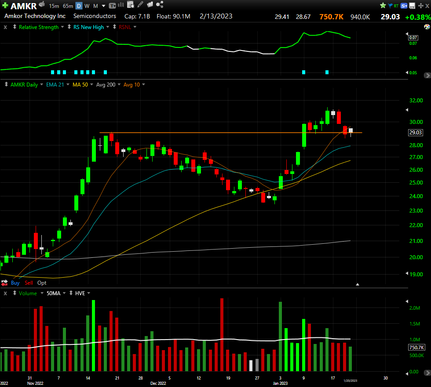Click the Opt options button

pos(42,283)
